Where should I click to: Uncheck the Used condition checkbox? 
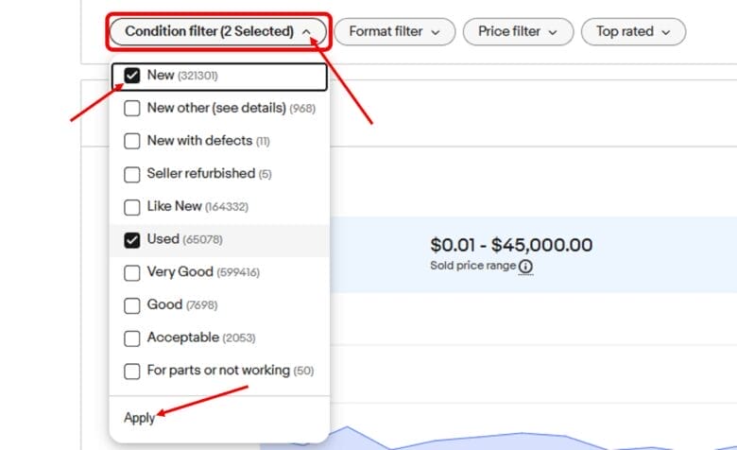(x=132, y=240)
